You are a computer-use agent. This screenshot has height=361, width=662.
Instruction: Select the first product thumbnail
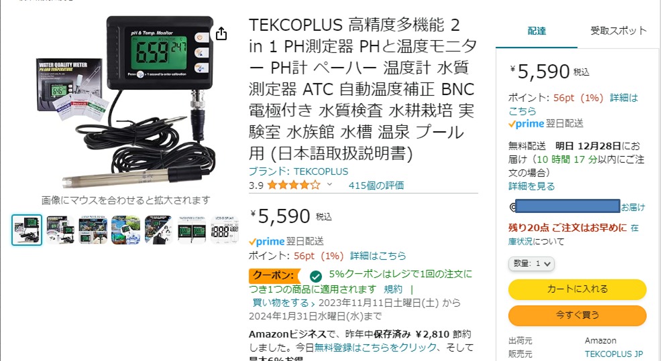point(27,230)
